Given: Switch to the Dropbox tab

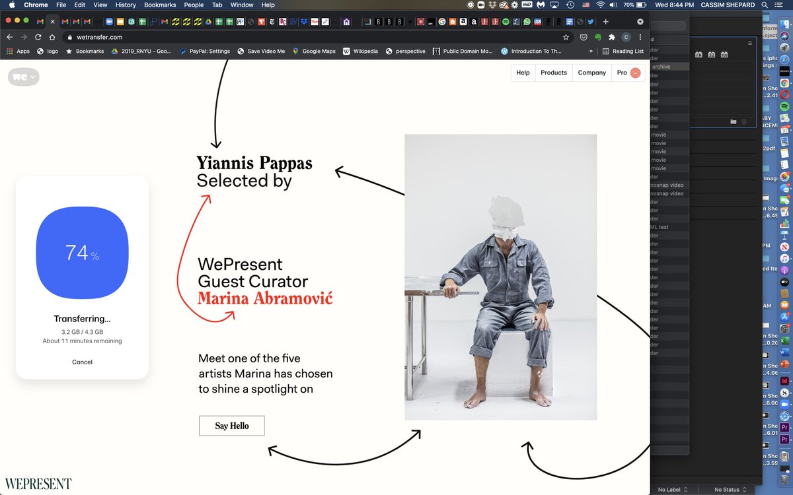Looking at the screenshot, I should (x=304, y=21).
